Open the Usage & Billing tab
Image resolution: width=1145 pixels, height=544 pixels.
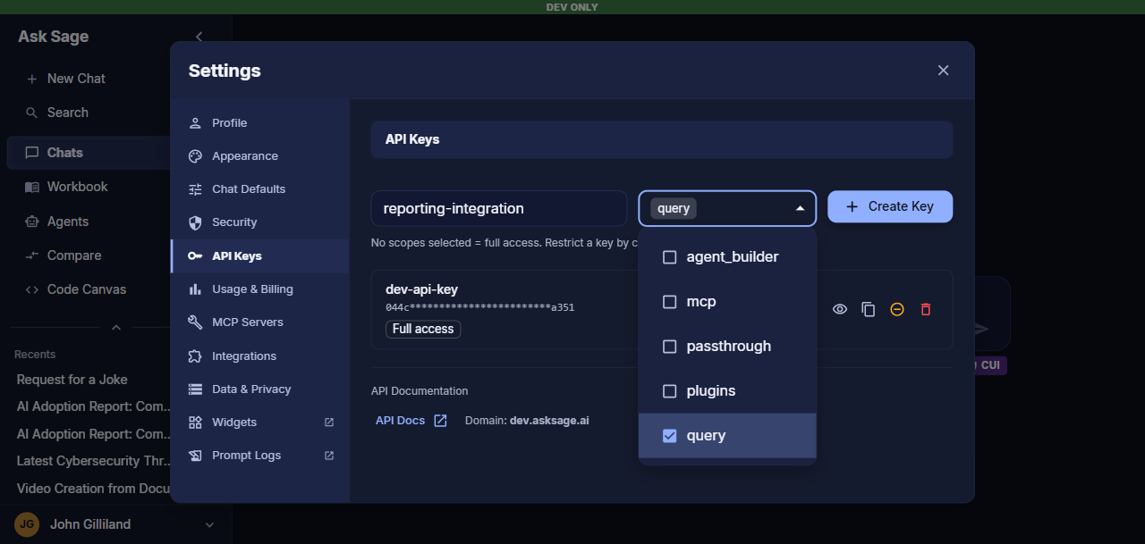pos(259,289)
